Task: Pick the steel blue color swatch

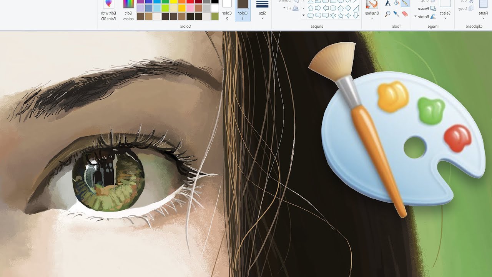Action: (x=149, y=8)
